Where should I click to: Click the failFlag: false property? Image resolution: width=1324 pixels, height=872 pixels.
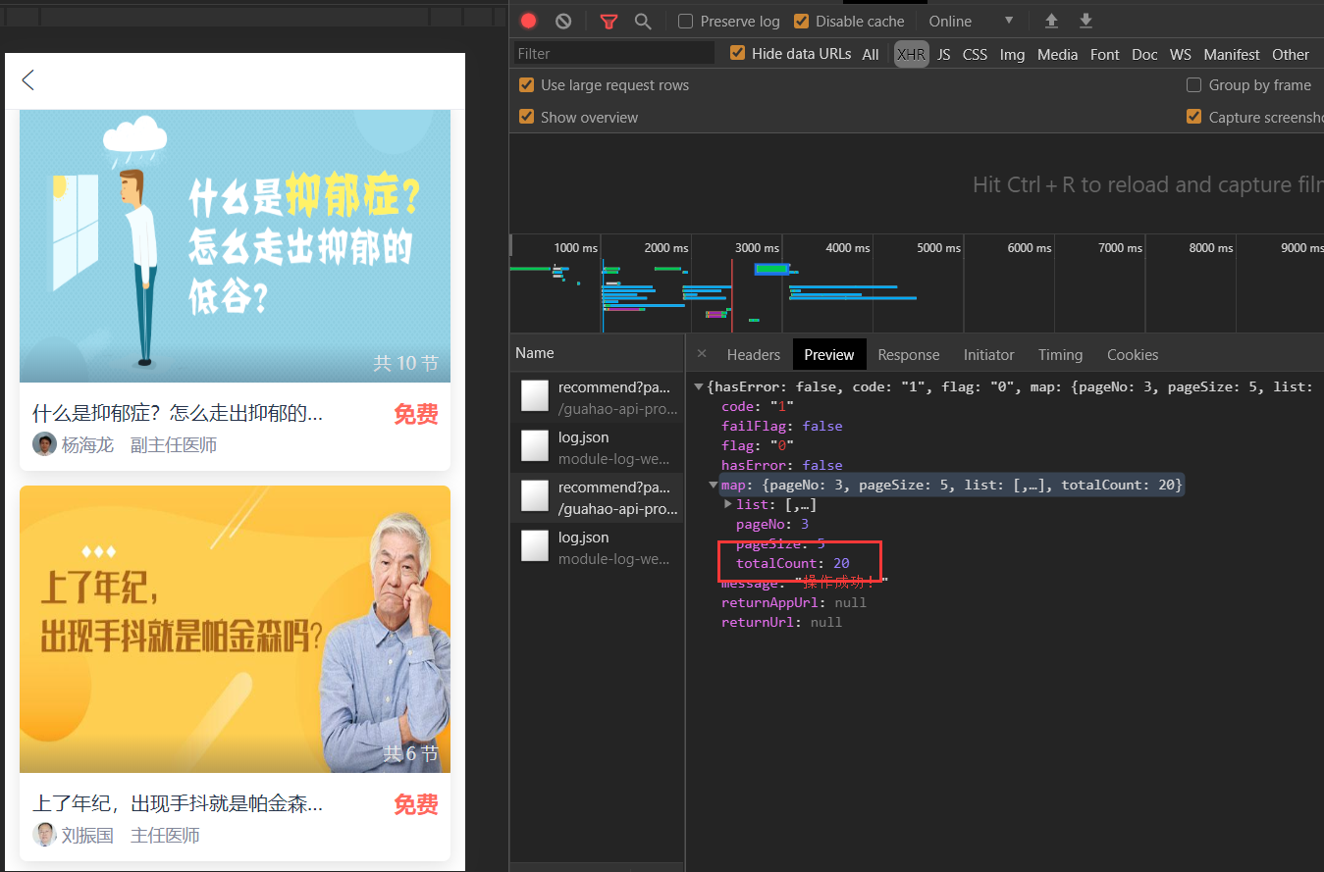click(x=781, y=426)
